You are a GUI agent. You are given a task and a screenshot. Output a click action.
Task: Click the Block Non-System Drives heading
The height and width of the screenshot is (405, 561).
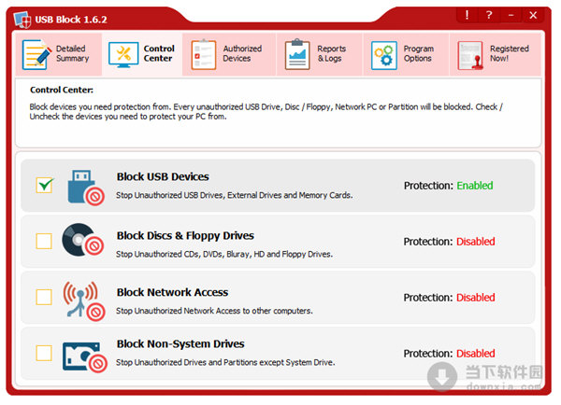(180, 344)
